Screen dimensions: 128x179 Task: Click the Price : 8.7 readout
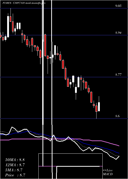[x=15, y=175]
